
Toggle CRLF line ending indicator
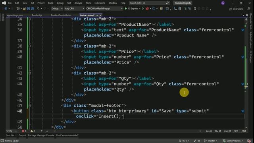tap(244, 131)
